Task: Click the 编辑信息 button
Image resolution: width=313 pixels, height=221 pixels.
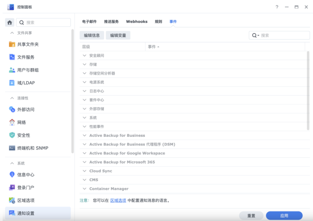Action: point(92,36)
